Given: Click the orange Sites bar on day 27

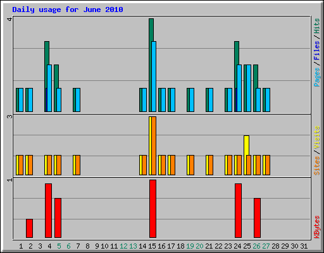Looking at the screenshot, I should [268, 165].
